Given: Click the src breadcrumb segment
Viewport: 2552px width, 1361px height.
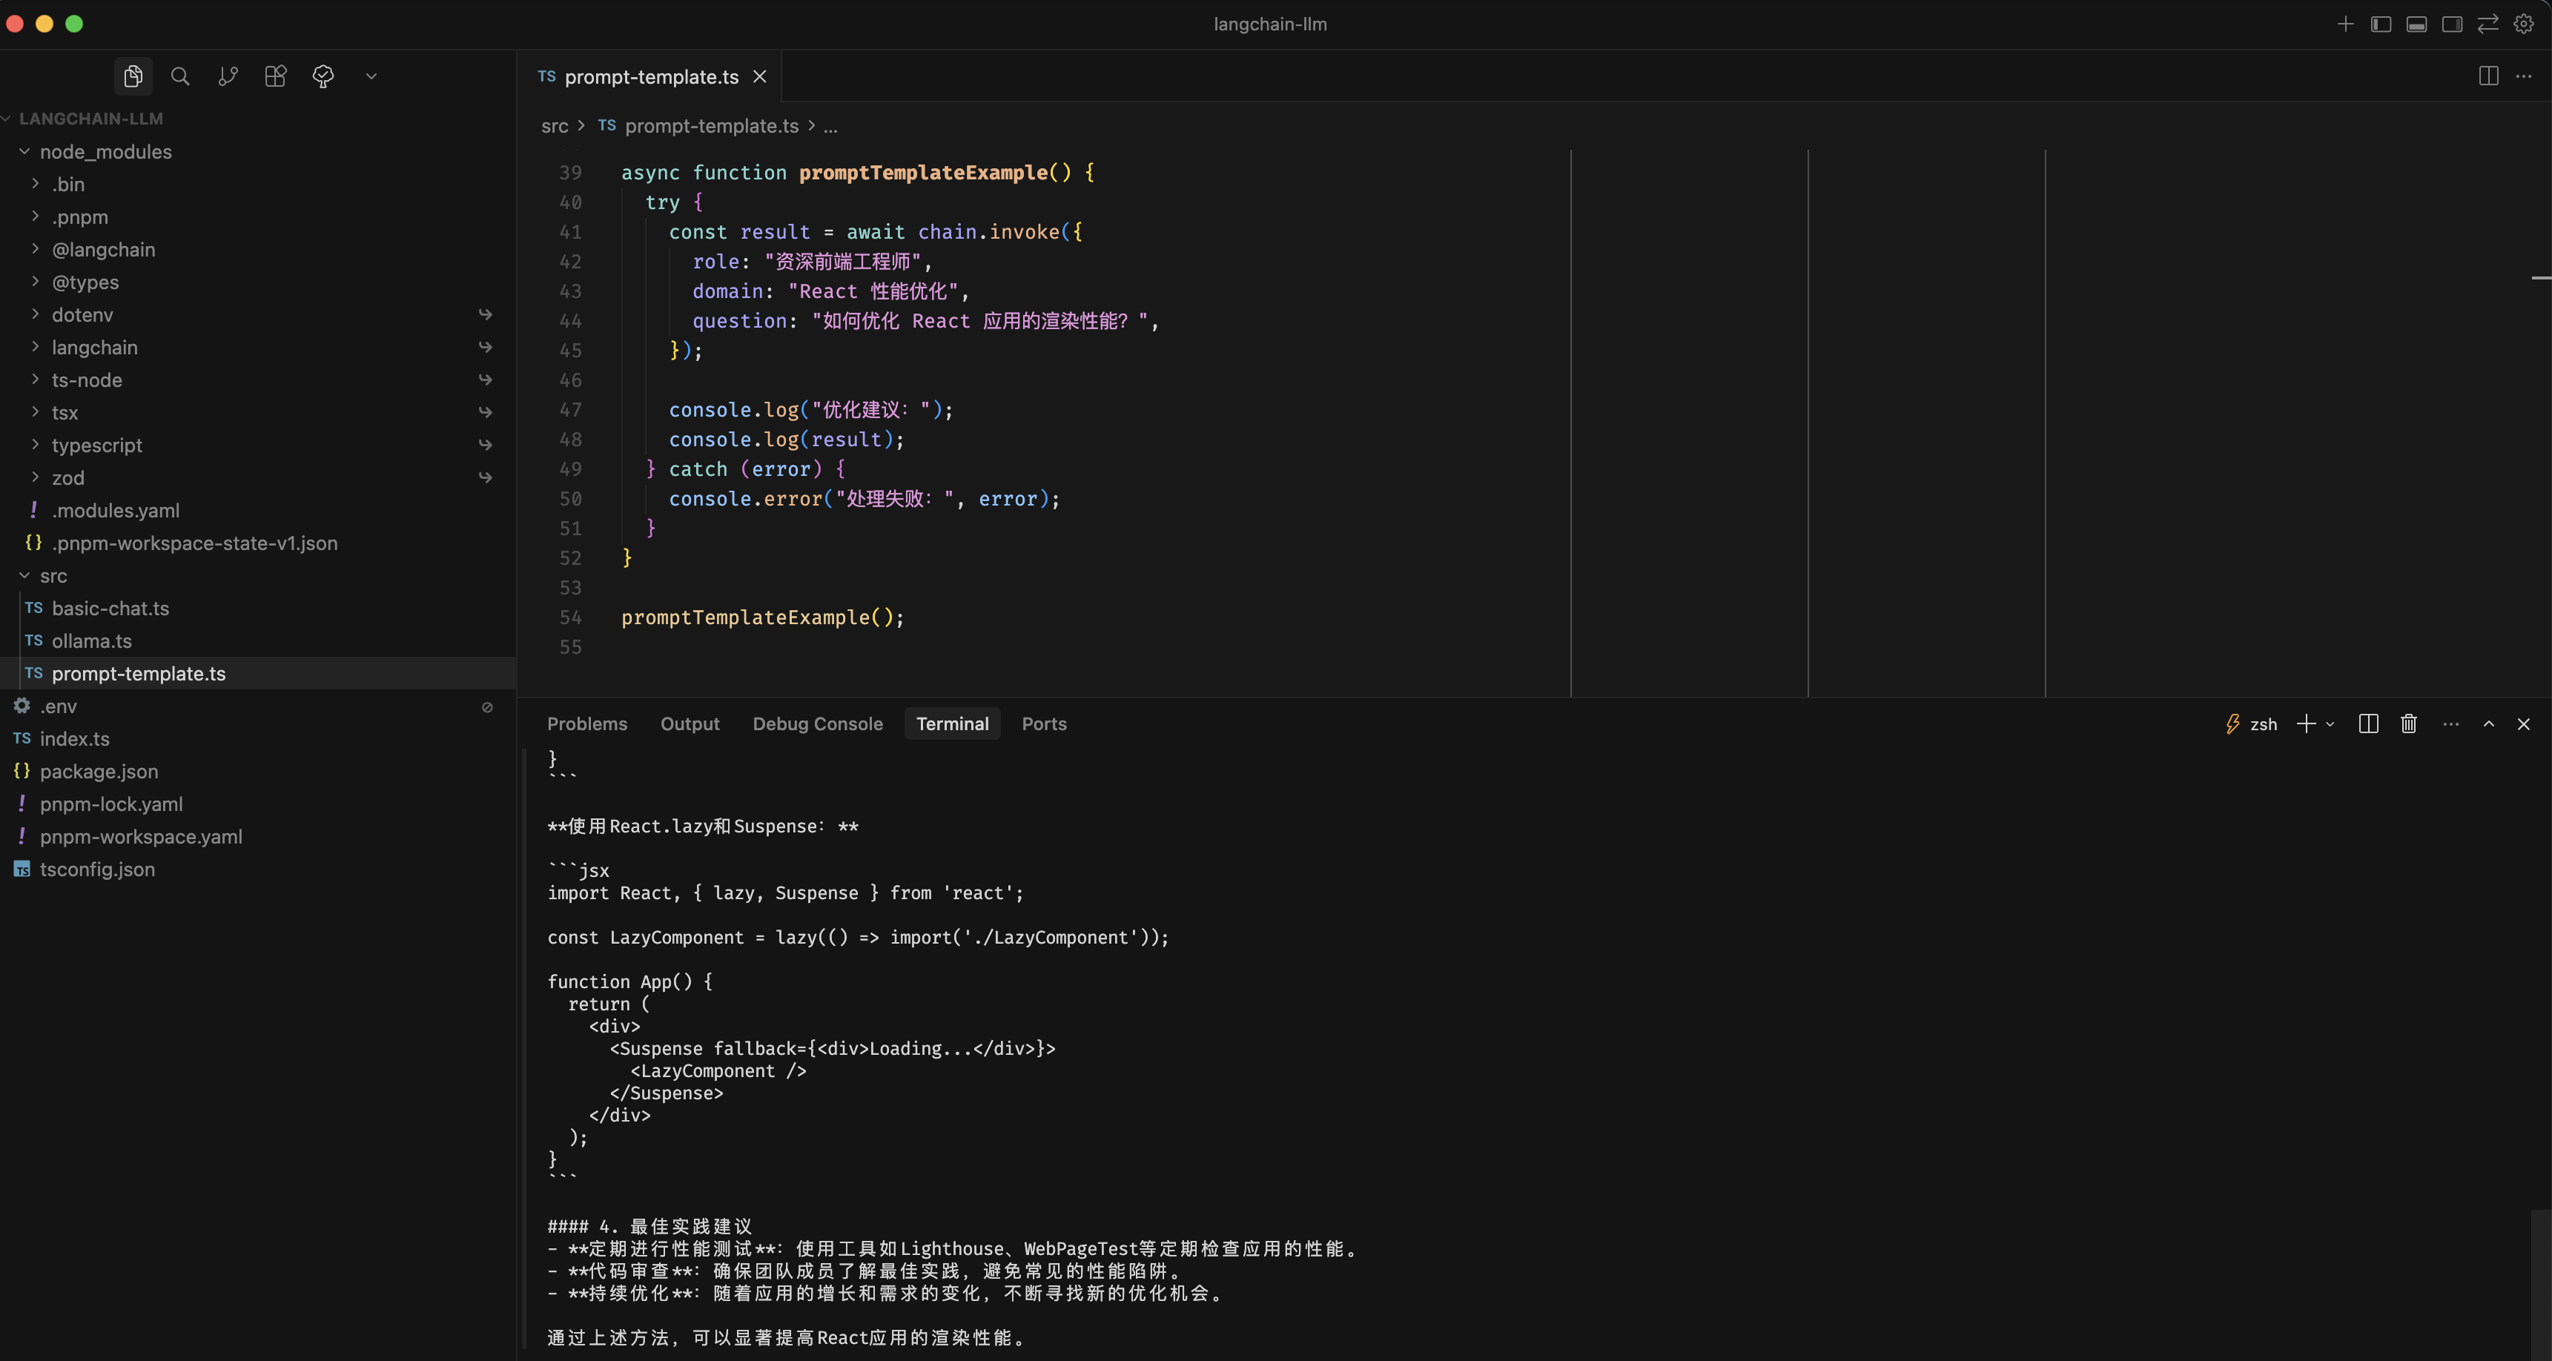Looking at the screenshot, I should tap(555, 127).
